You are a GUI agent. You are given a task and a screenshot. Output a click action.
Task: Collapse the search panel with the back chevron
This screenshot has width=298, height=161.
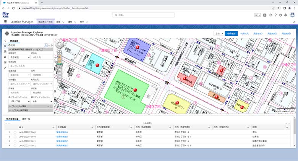(x=5, y=40)
